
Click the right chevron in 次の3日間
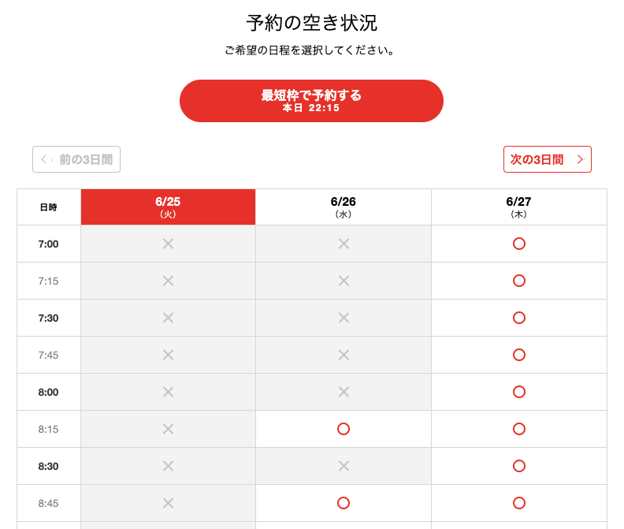(580, 160)
